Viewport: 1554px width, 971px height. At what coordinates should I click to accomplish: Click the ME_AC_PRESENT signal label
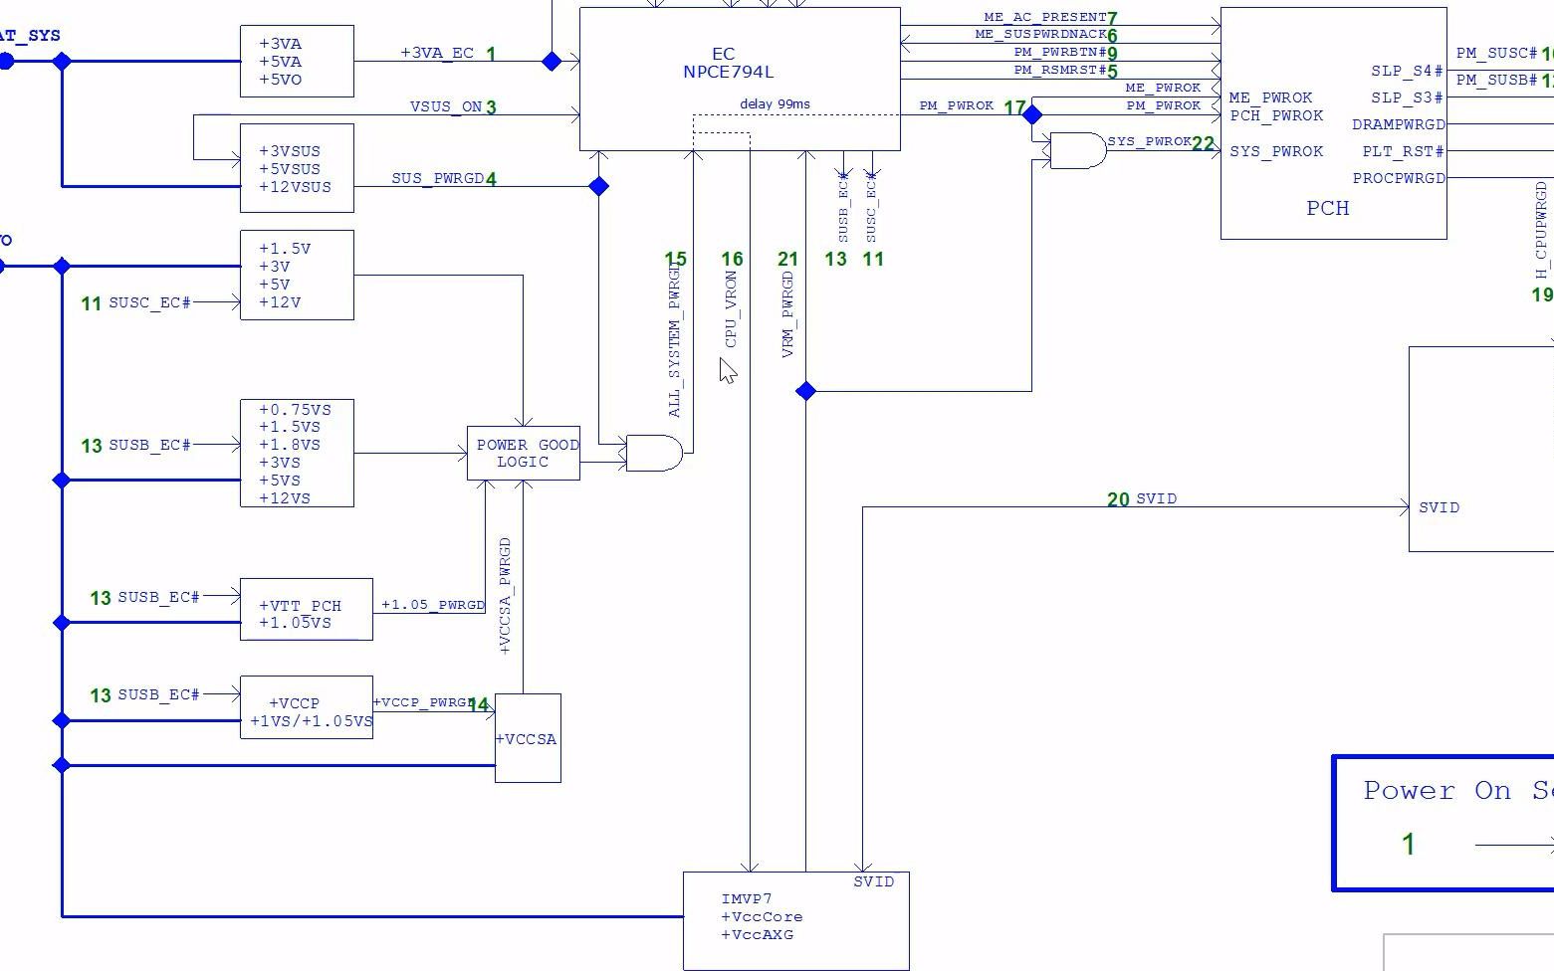tap(1045, 17)
